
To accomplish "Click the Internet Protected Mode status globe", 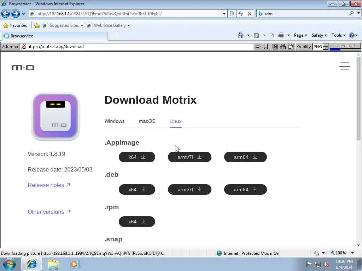I will 219,253.
